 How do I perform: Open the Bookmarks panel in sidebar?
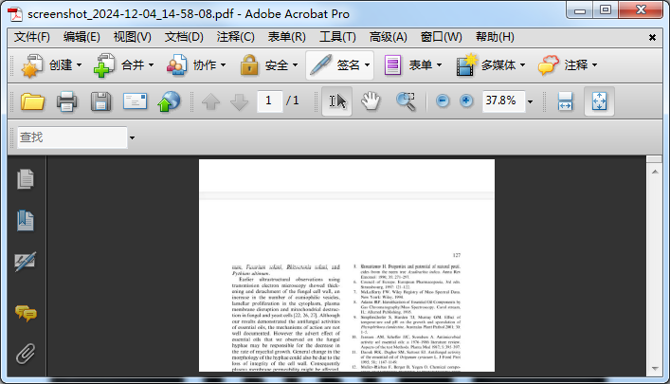pyautogui.click(x=26, y=221)
